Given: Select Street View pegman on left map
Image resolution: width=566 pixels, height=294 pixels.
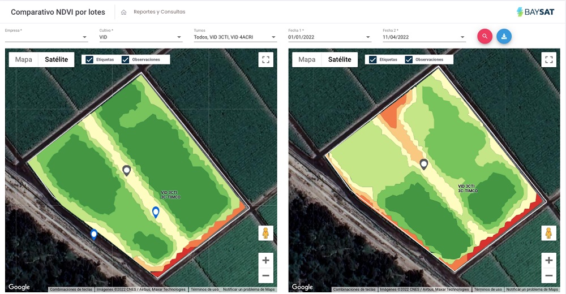Looking at the screenshot, I should (x=265, y=233).
